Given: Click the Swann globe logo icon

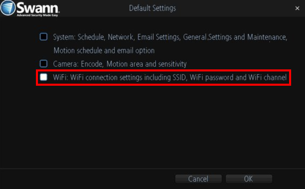Looking at the screenshot, I should click(8, 8).
